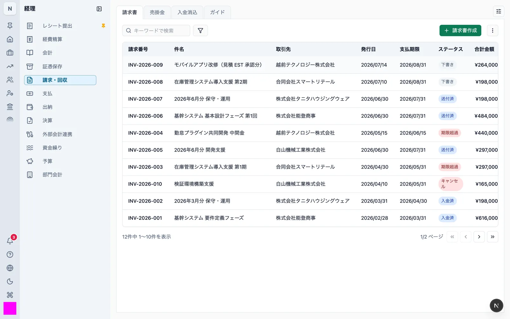Unpin the レシート提出 pin marker

coord(103,26)
